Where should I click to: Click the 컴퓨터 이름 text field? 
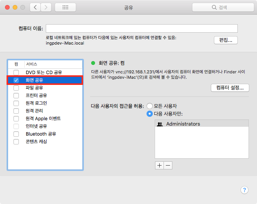pyautogui.click(x=142, y=28)
